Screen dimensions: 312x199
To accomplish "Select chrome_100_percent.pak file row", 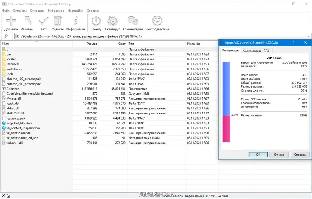I will pyautogui.click(x=110, y=79).
